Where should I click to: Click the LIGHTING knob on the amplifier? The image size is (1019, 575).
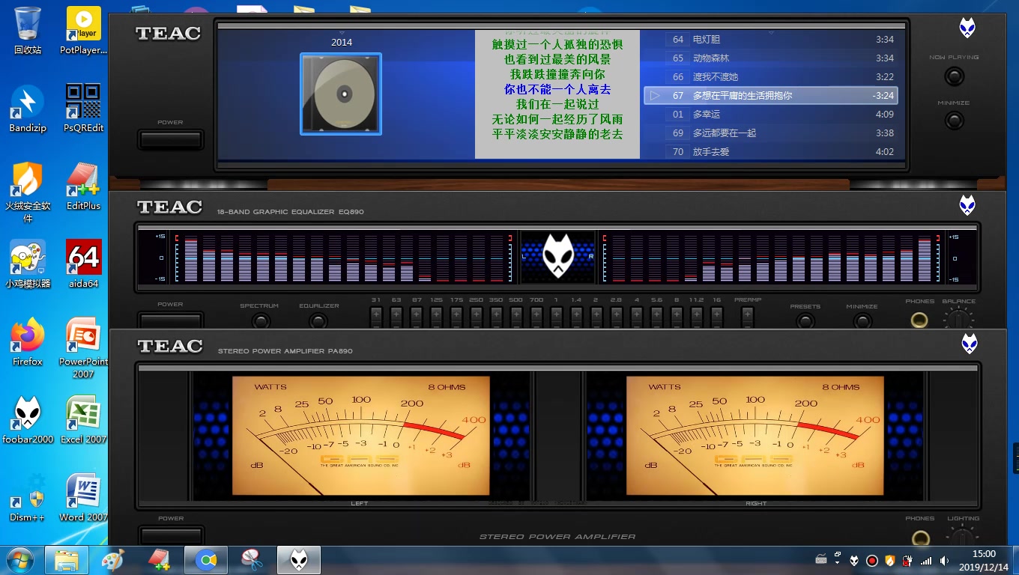(963, 535)
